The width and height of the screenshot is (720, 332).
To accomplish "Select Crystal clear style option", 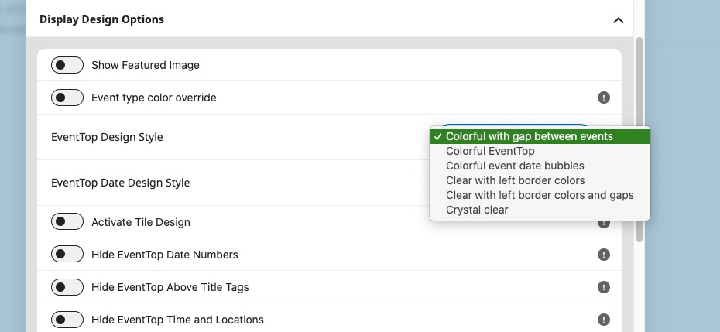I will pos(540,210).
